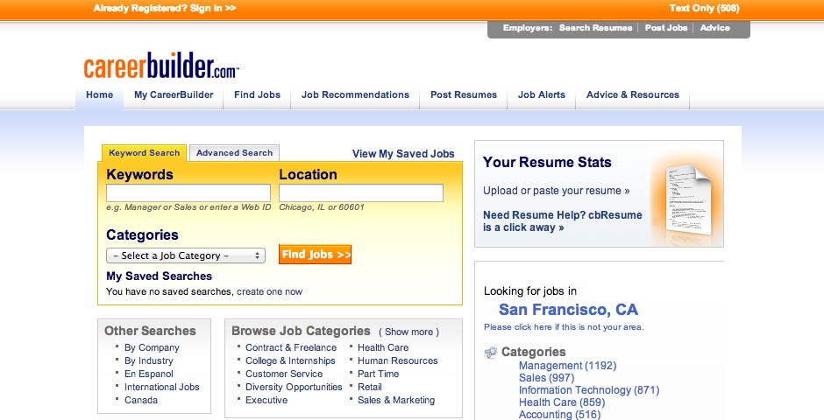Image resolution: width=824 pixels, height=420 pixels.
Task: Click Please click here area link
Action: click(564, 327)
